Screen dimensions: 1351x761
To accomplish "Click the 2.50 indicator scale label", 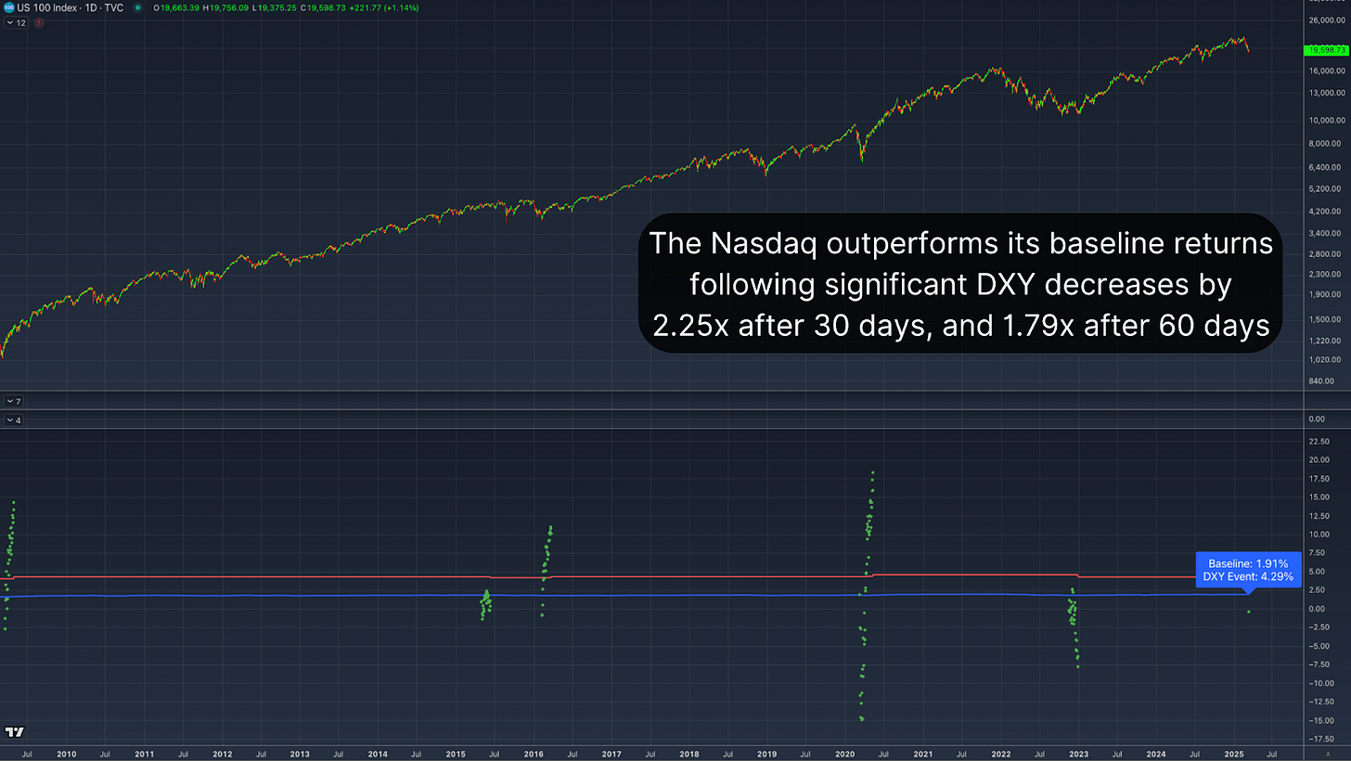I will (1316, 590).
